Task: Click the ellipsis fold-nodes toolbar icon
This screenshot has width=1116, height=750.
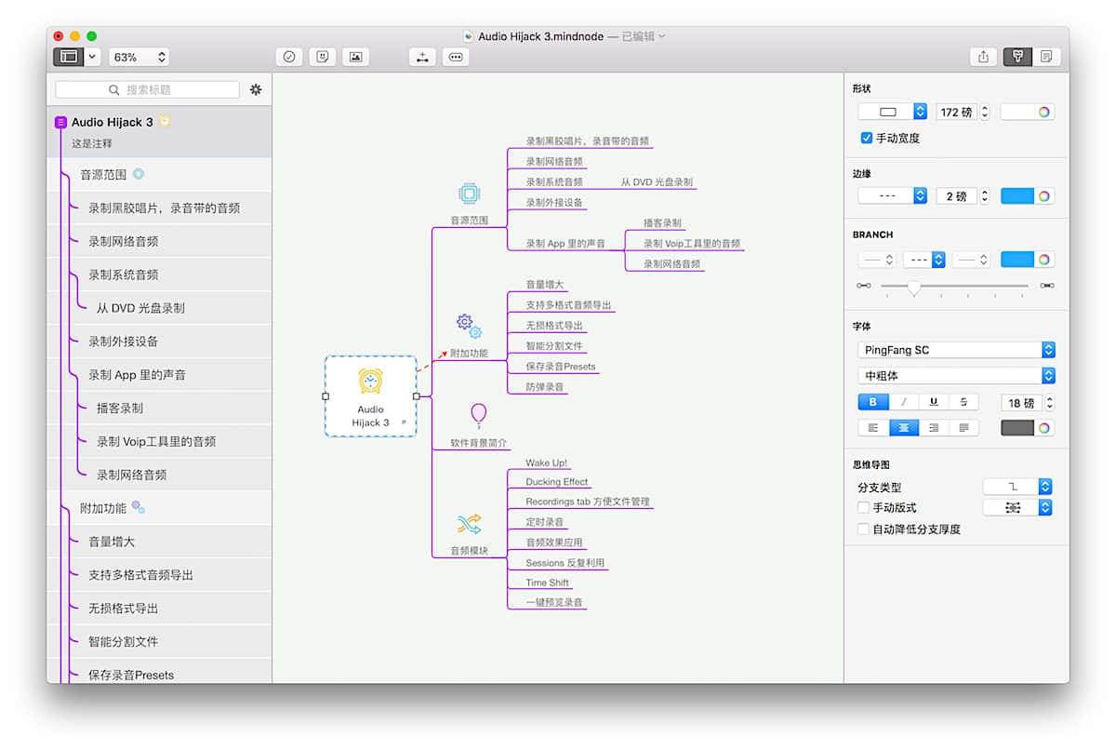Action: [455, 57]
